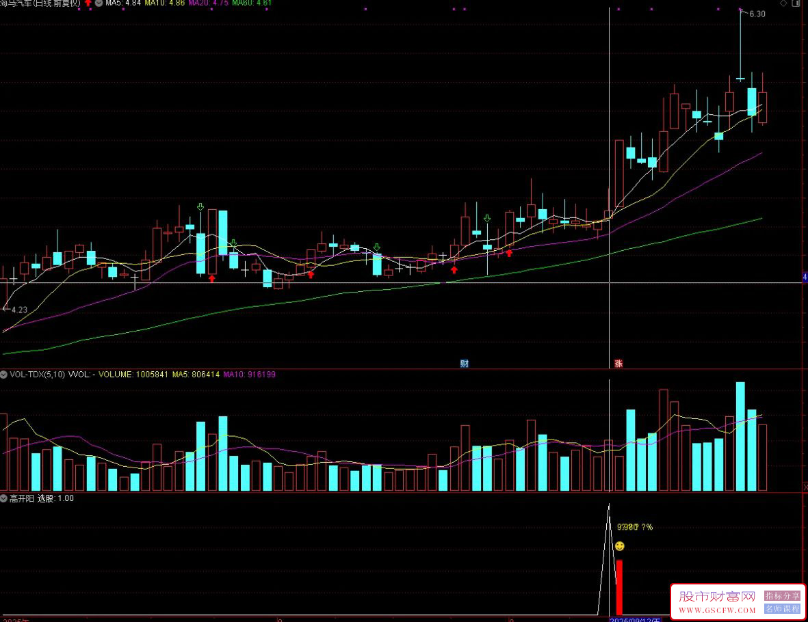This screenshot has height=622, width=808.
Task: Click the 财 financial marker on the chart
Action: point(465,364)
